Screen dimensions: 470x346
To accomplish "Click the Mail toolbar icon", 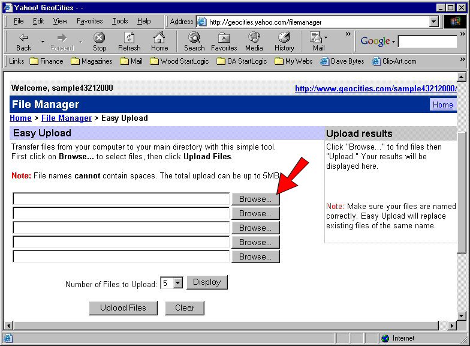I will click(317, 42).
